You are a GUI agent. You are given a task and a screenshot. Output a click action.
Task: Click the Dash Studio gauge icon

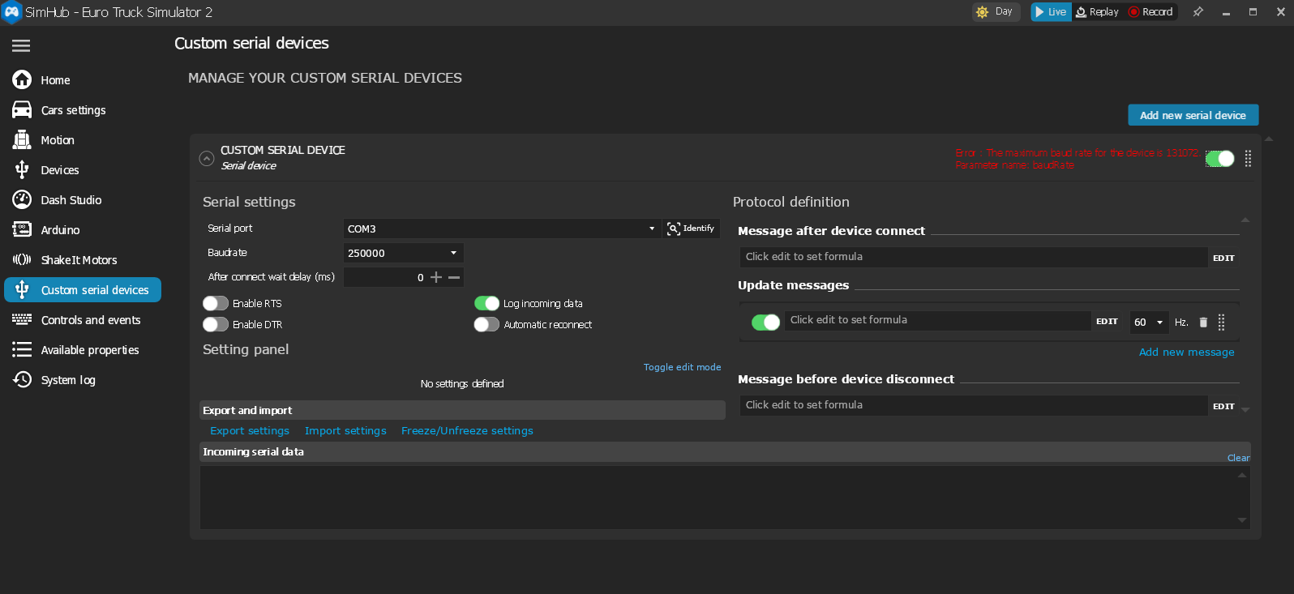(22, 199)
